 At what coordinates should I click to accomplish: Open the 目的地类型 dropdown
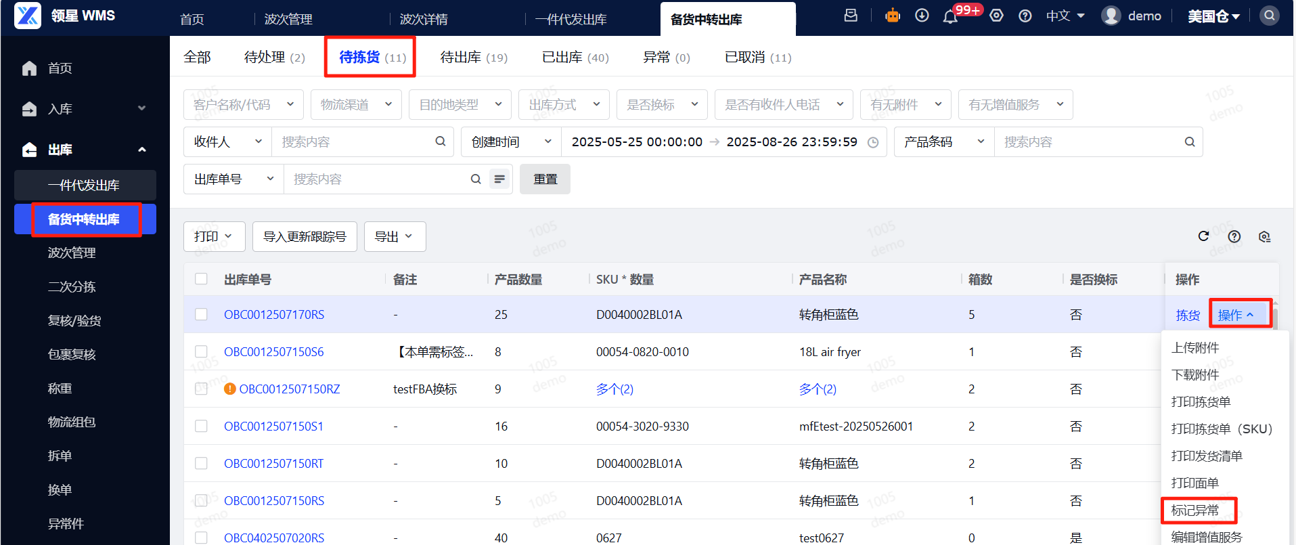tap(460, 104)
